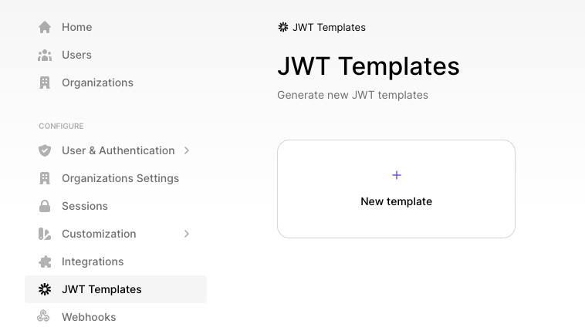Click the Customization palette icon
This screenshot has width=585, height=334.
pyautogui.click(x=45, y=234)
